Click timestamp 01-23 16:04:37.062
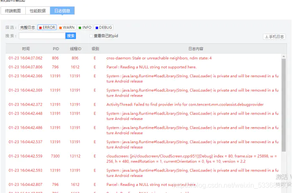Image resolution: width=292 pixels, height=193 pixels. pyautogui.click(x=26, y=58)
